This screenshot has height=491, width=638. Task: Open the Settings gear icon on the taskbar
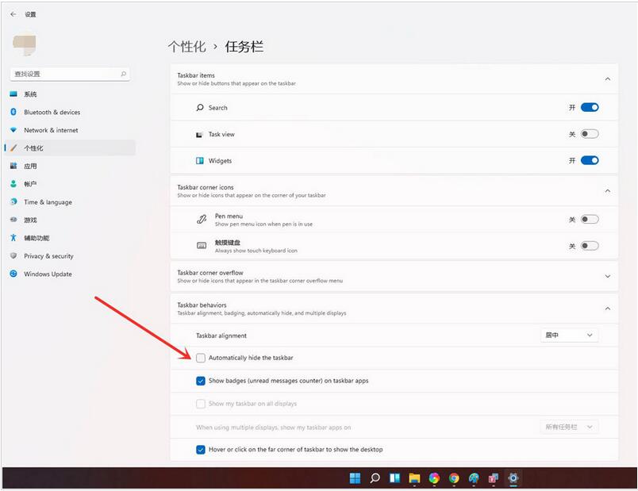513,478
